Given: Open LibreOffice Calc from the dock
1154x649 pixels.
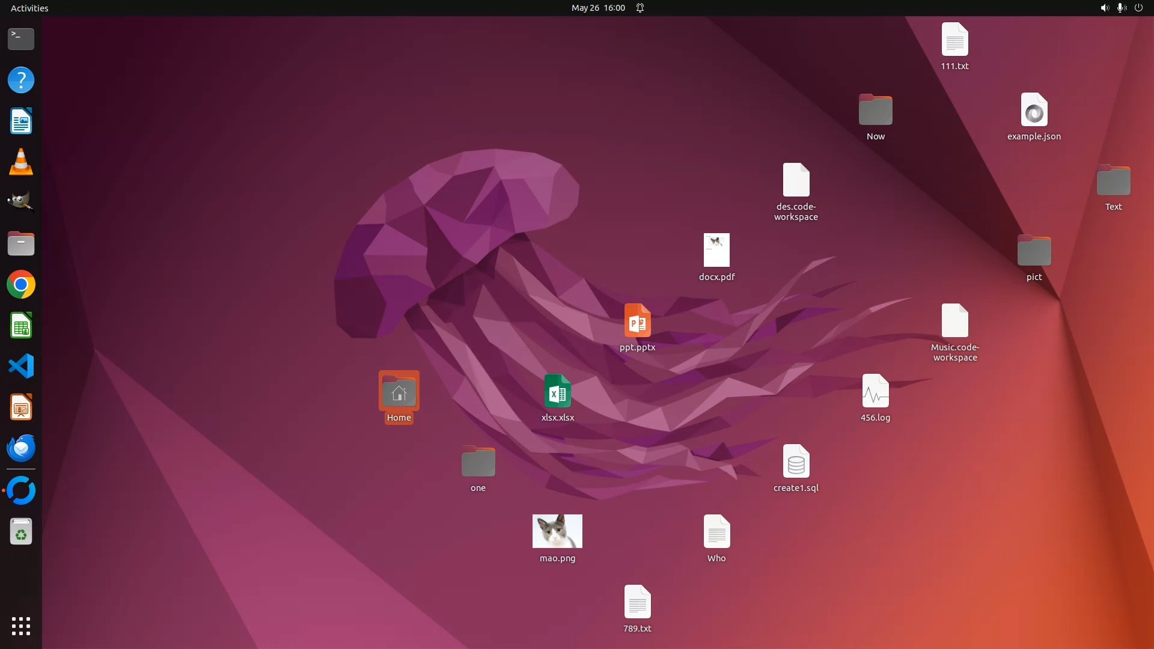Looking at the screenshot, I should pos(21,326).
